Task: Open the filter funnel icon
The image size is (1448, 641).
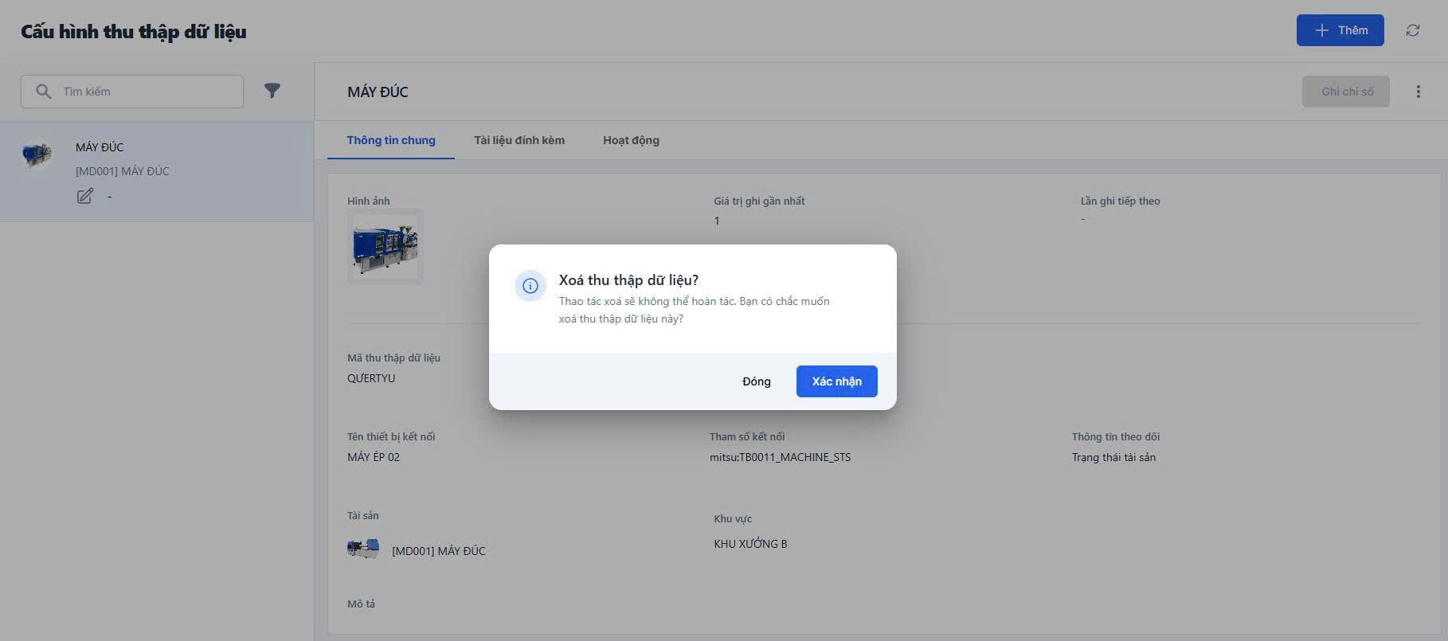Action: point(272,91)
